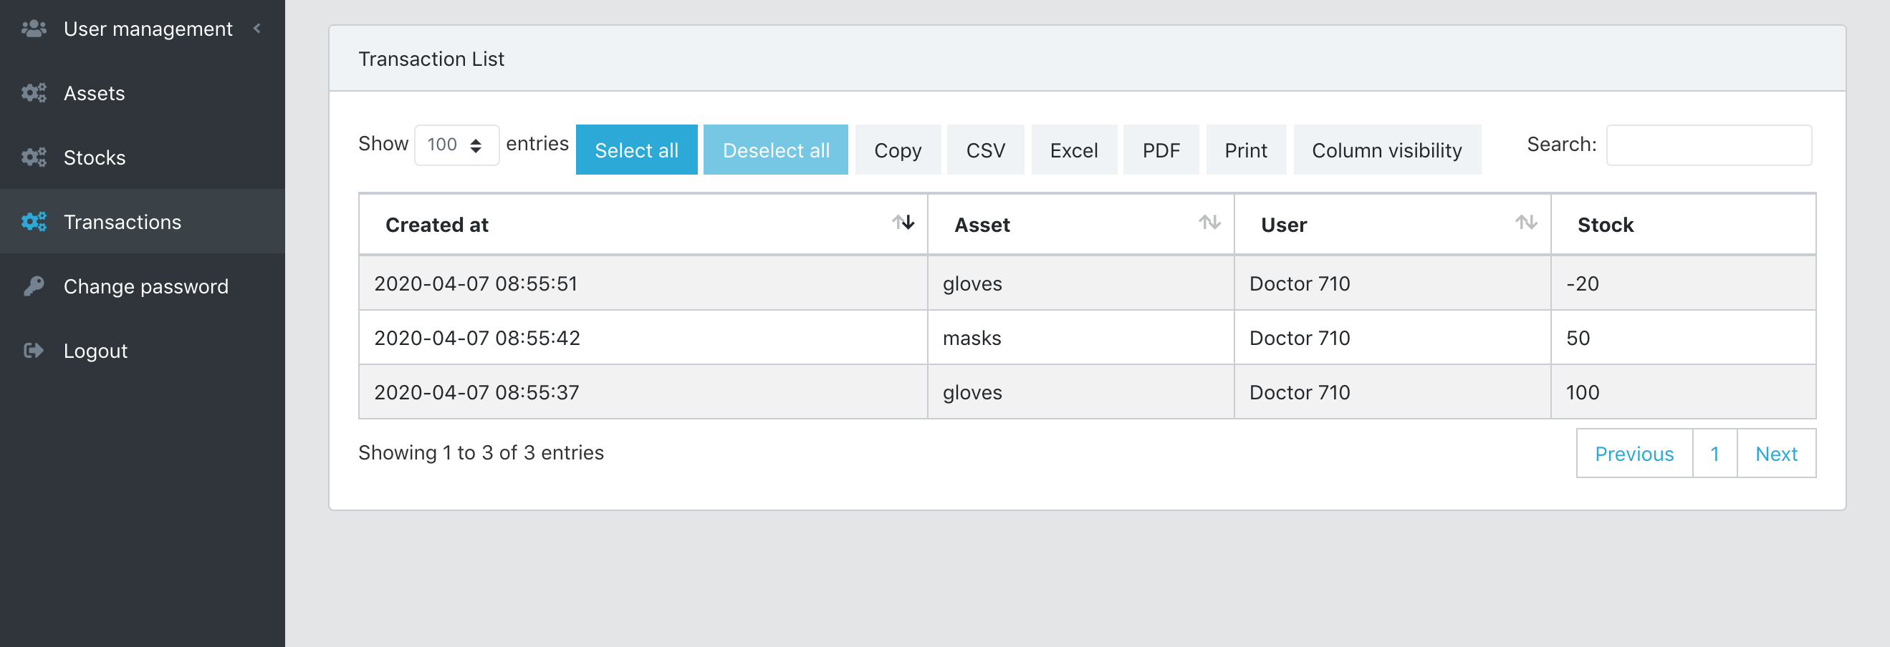
Task: Copy table data with Copy button
Action: pos(897,150)
